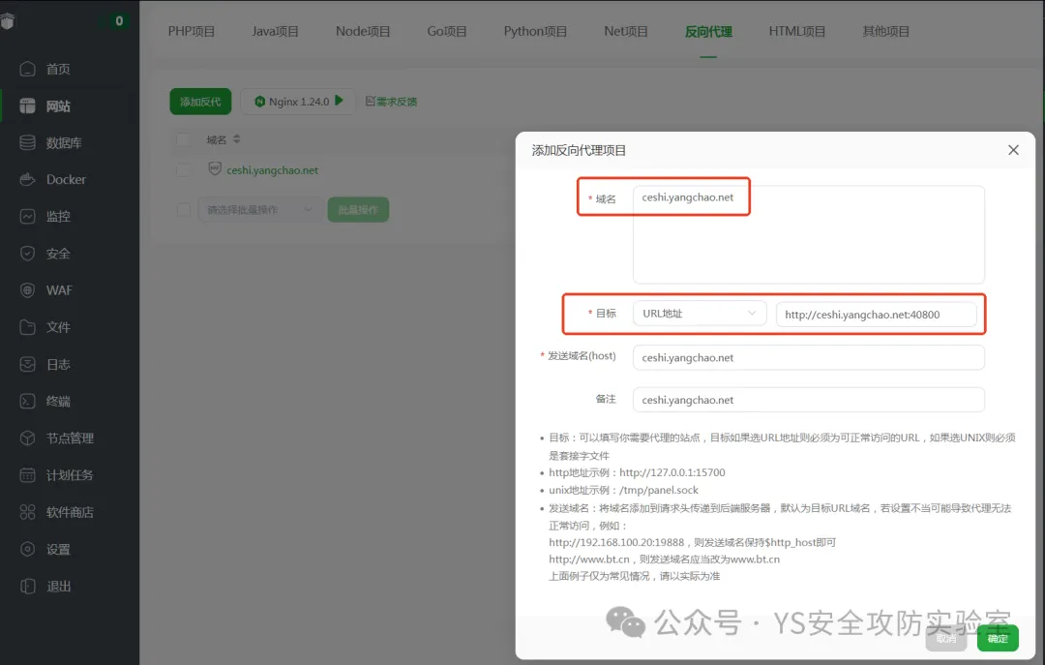The width and height of the screenshot is (1045, 665).
Task: Click the 备注 remark input field
Action: pos(808,400)
